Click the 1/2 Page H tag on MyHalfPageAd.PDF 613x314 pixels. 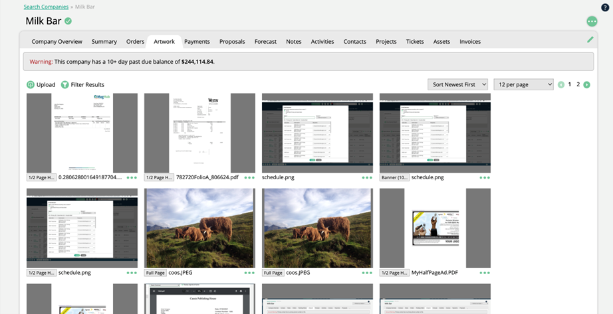coord(394,273)
